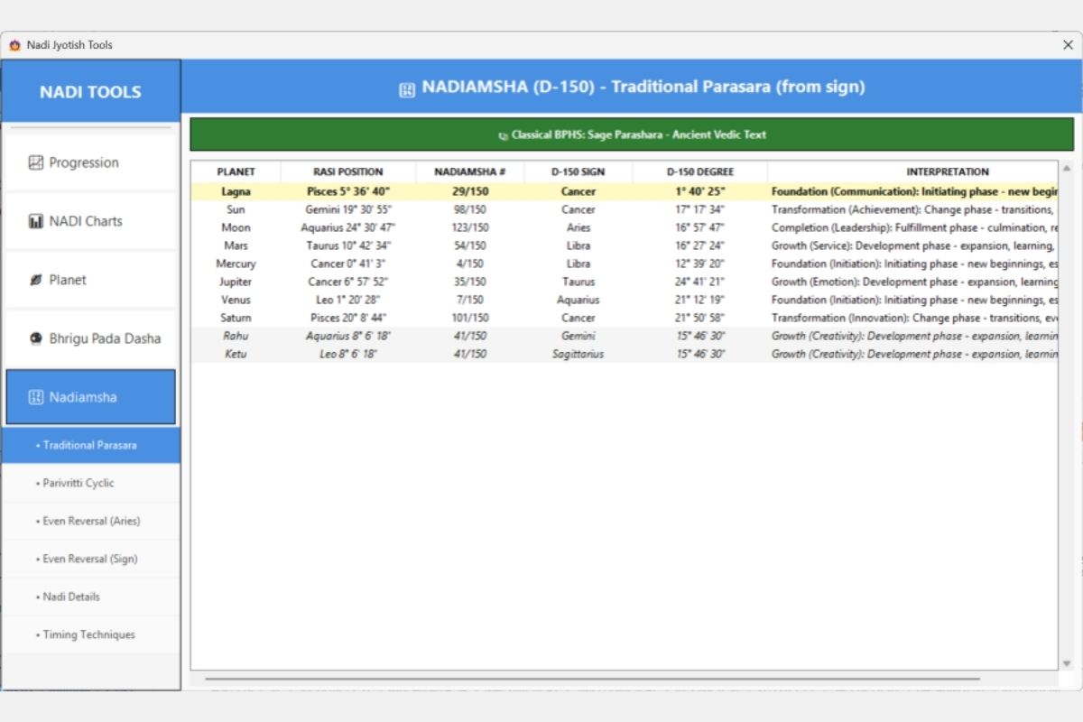Select Parivritti Cyclic submenu item

[x=90, y=483]
